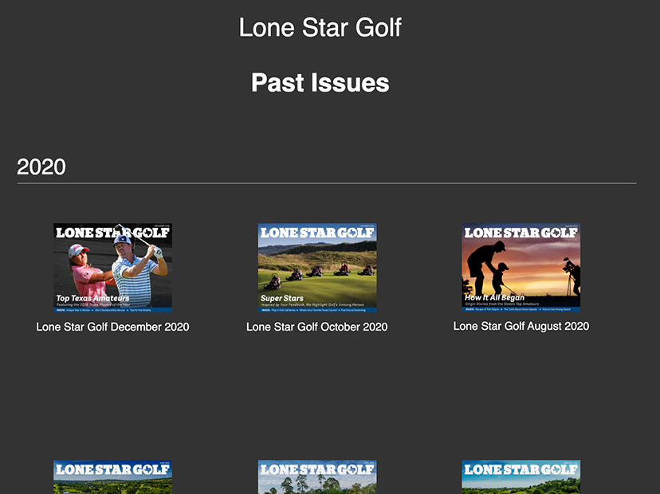Open the December 2020 cover thumbnail
The image size is (660, 494).
[112, 268]
